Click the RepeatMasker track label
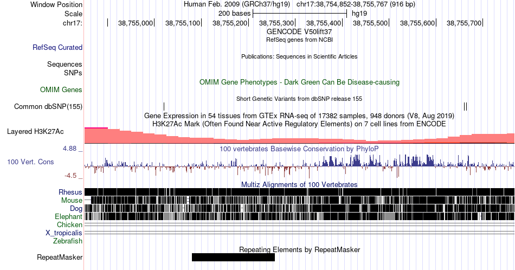The width and height of the screenshot is (515, 270). tap(60, 257)
